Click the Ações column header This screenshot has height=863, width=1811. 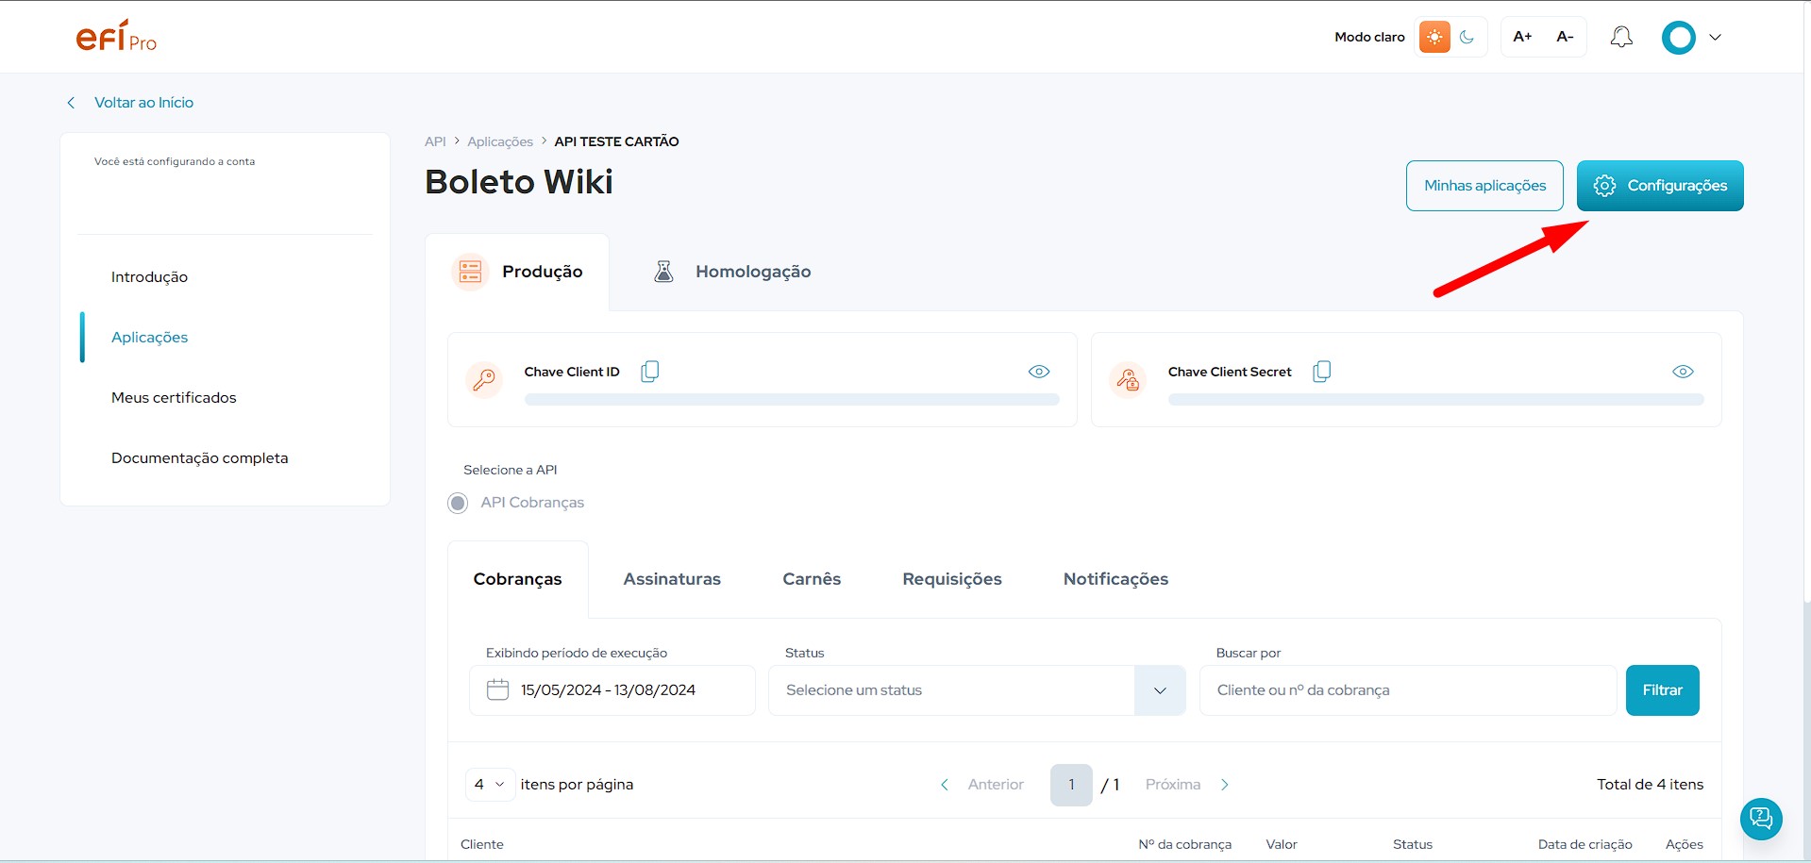1685,844
